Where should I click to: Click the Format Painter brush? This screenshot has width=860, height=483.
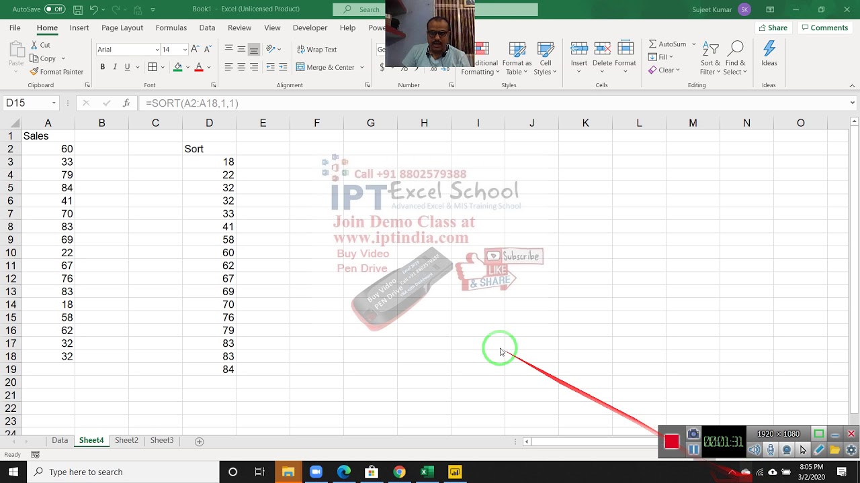tap(34, 72)
